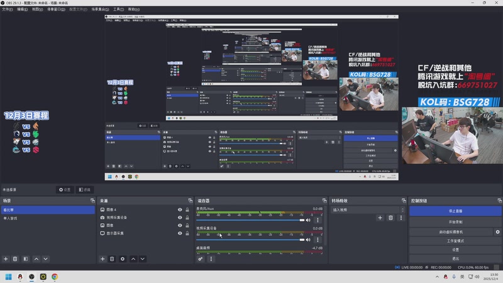Select the 显示器采集 source row

pos(145,233)
